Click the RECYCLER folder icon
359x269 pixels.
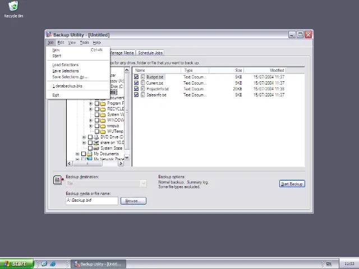tap(103, 109)
